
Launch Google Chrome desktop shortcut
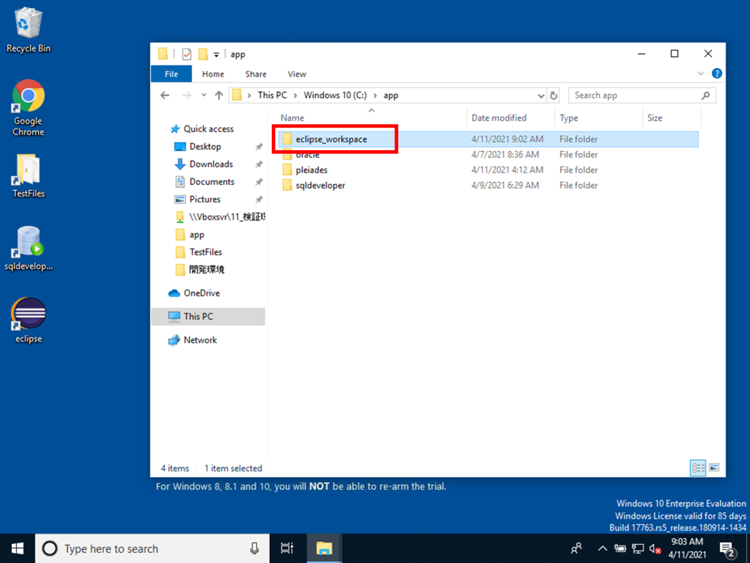(28, 108)
